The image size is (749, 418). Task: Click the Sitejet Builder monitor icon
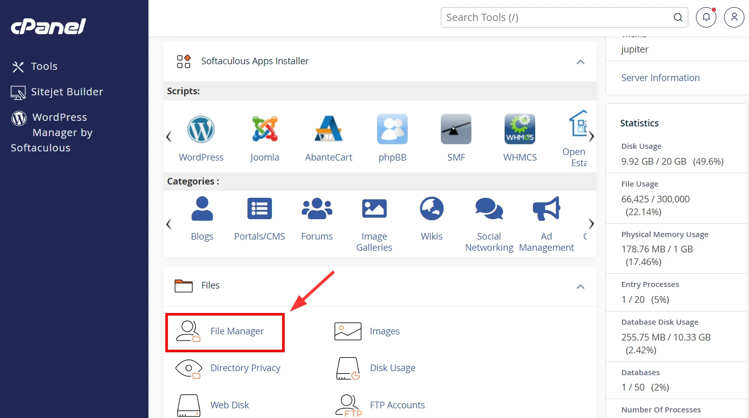coord(18,92)
